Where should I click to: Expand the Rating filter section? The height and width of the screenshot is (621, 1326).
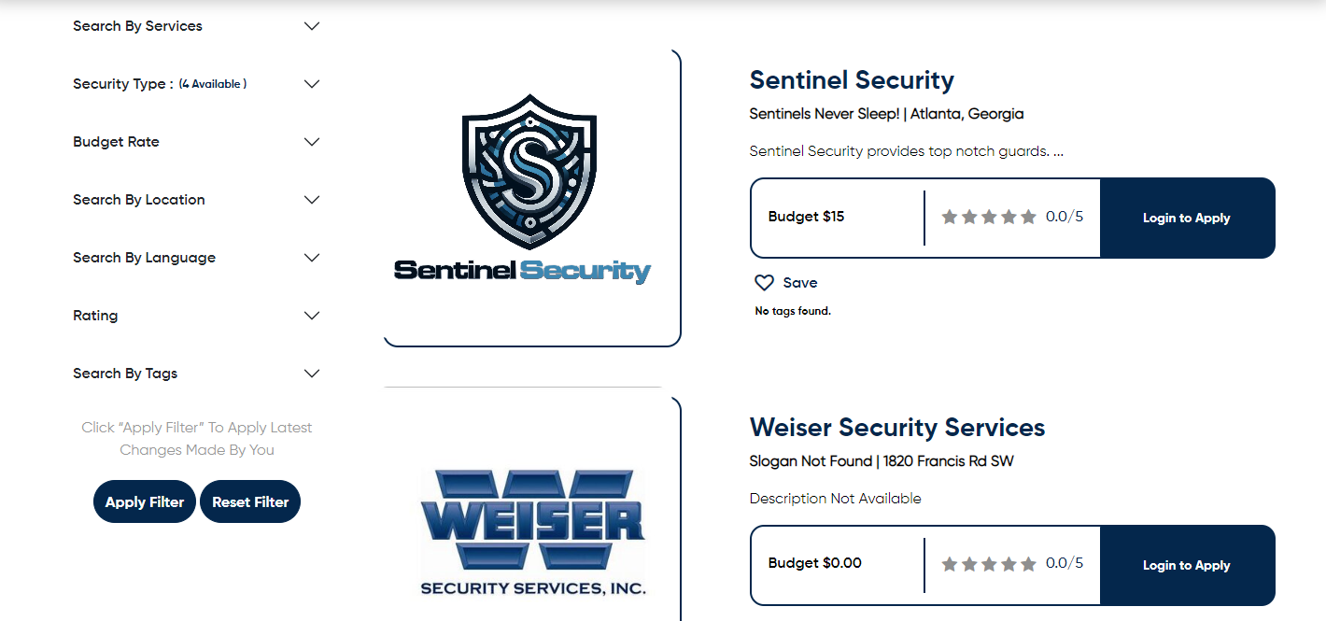pyautogui.click(x=312, y=316)
